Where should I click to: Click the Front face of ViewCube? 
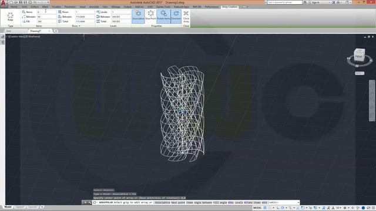[359, 57]
